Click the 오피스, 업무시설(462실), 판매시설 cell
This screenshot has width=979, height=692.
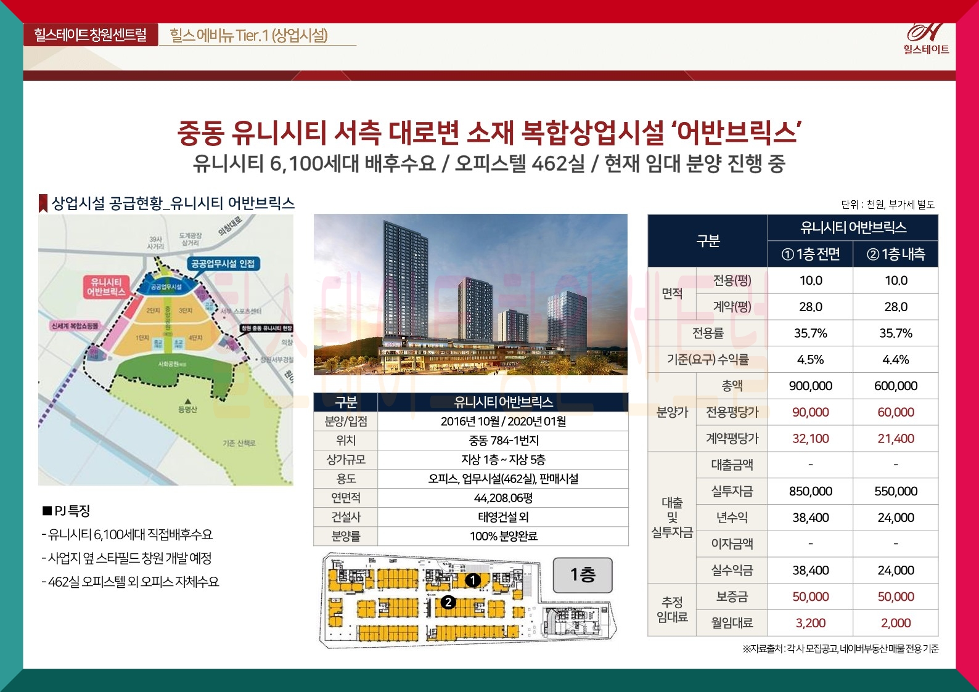(x=503, y=479)
